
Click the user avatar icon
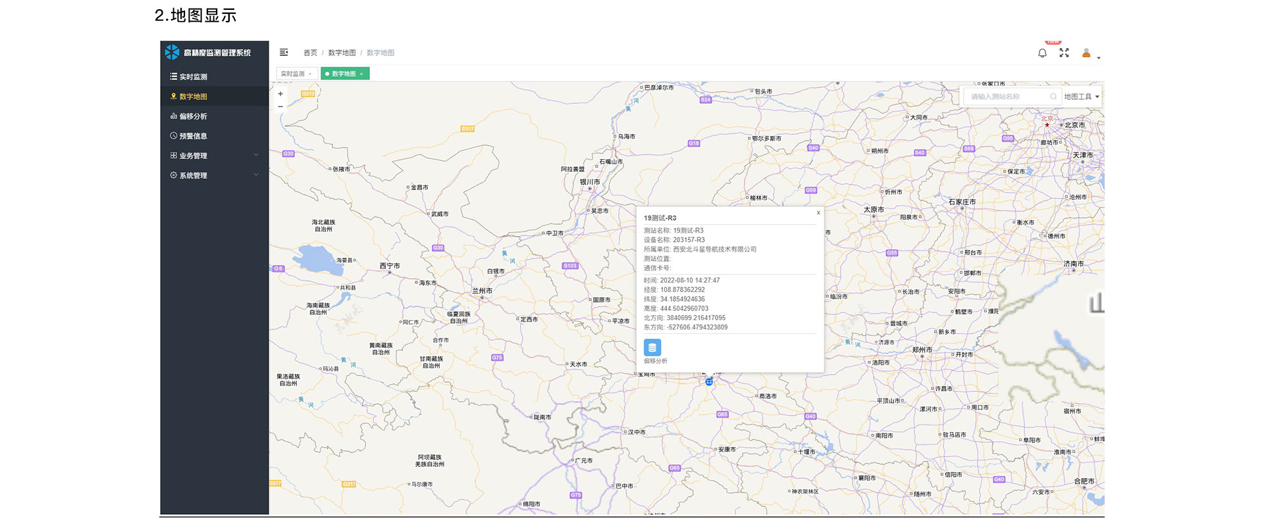pos(1086,53)
